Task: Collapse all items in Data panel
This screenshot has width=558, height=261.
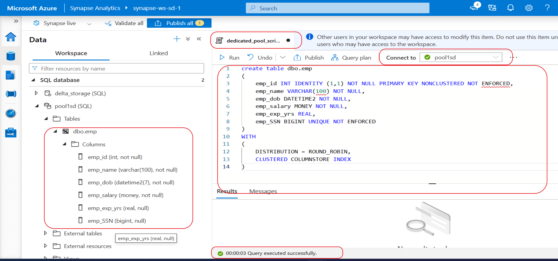Action: 188,39
